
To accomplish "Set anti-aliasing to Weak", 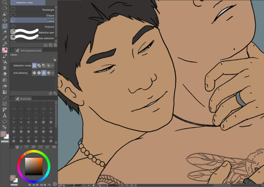I will point(39,73).
